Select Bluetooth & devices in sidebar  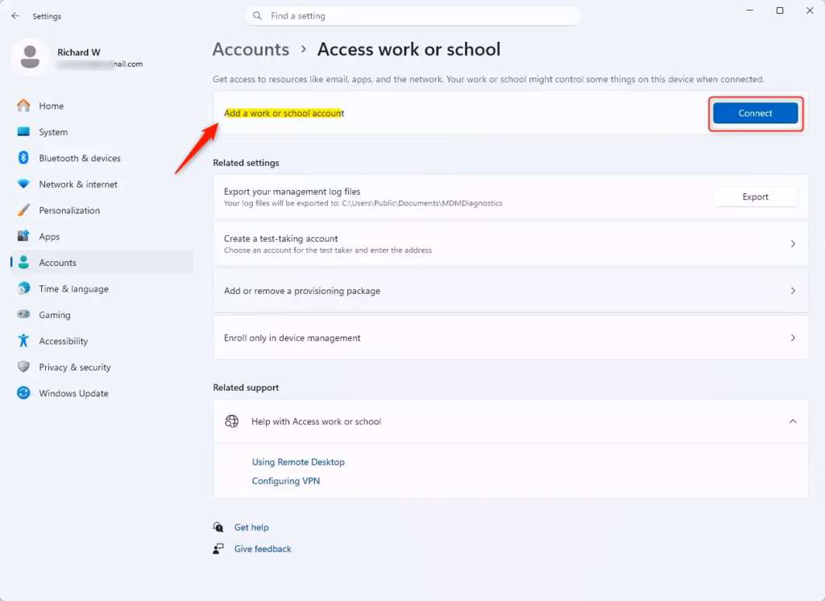click(x=102, y=158)
